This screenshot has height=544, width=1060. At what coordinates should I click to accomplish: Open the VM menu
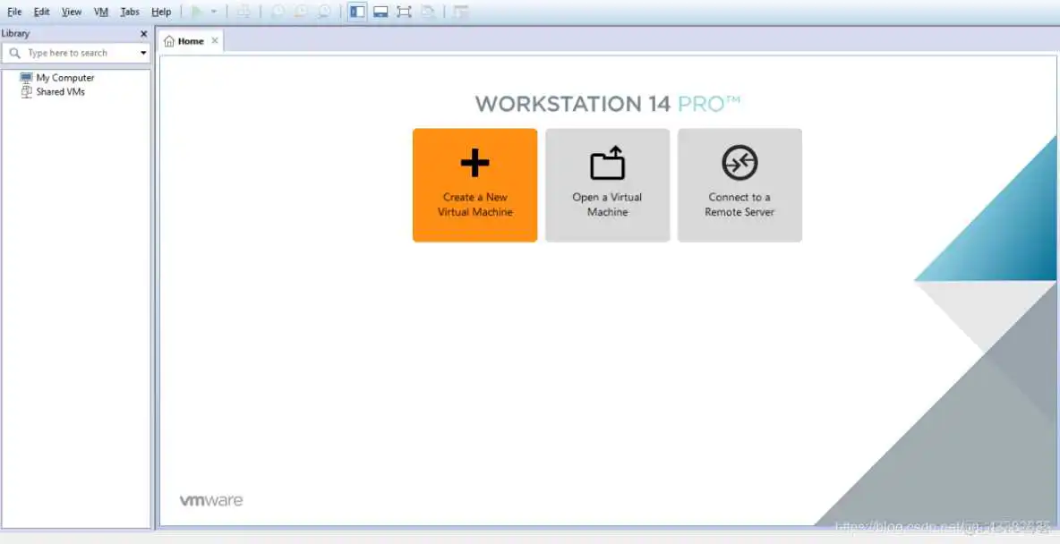[101, 12]
